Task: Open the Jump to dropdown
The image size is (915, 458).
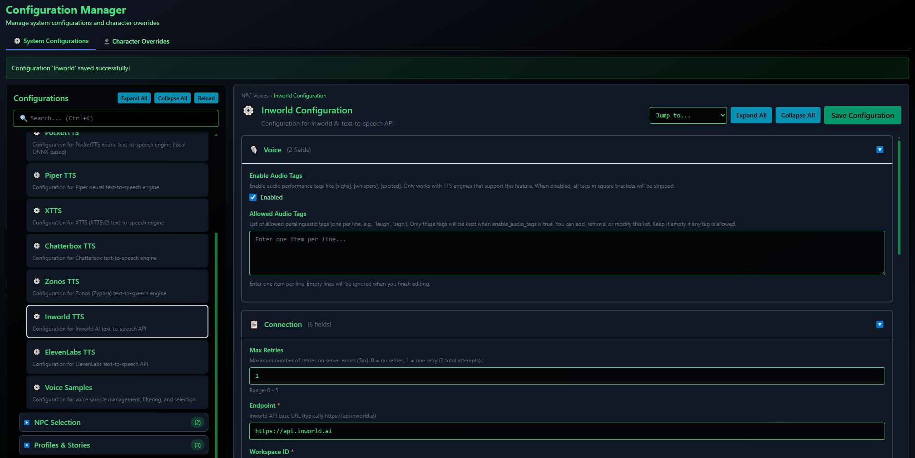Action: [x=688, y=115]
